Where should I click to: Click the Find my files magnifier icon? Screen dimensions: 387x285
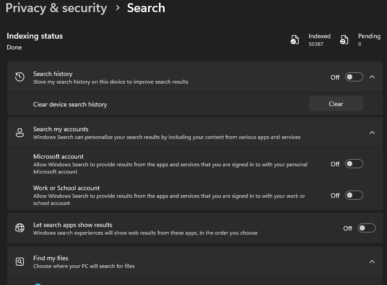pyautogui.click(x=20, y=261)
